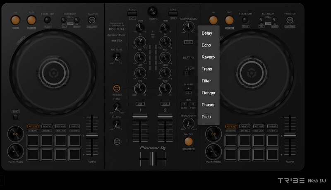The width and height of the screenshot is (331, 190).
Task: Click the right deck TEMPO slider handle
Action: tap(290, 136)
